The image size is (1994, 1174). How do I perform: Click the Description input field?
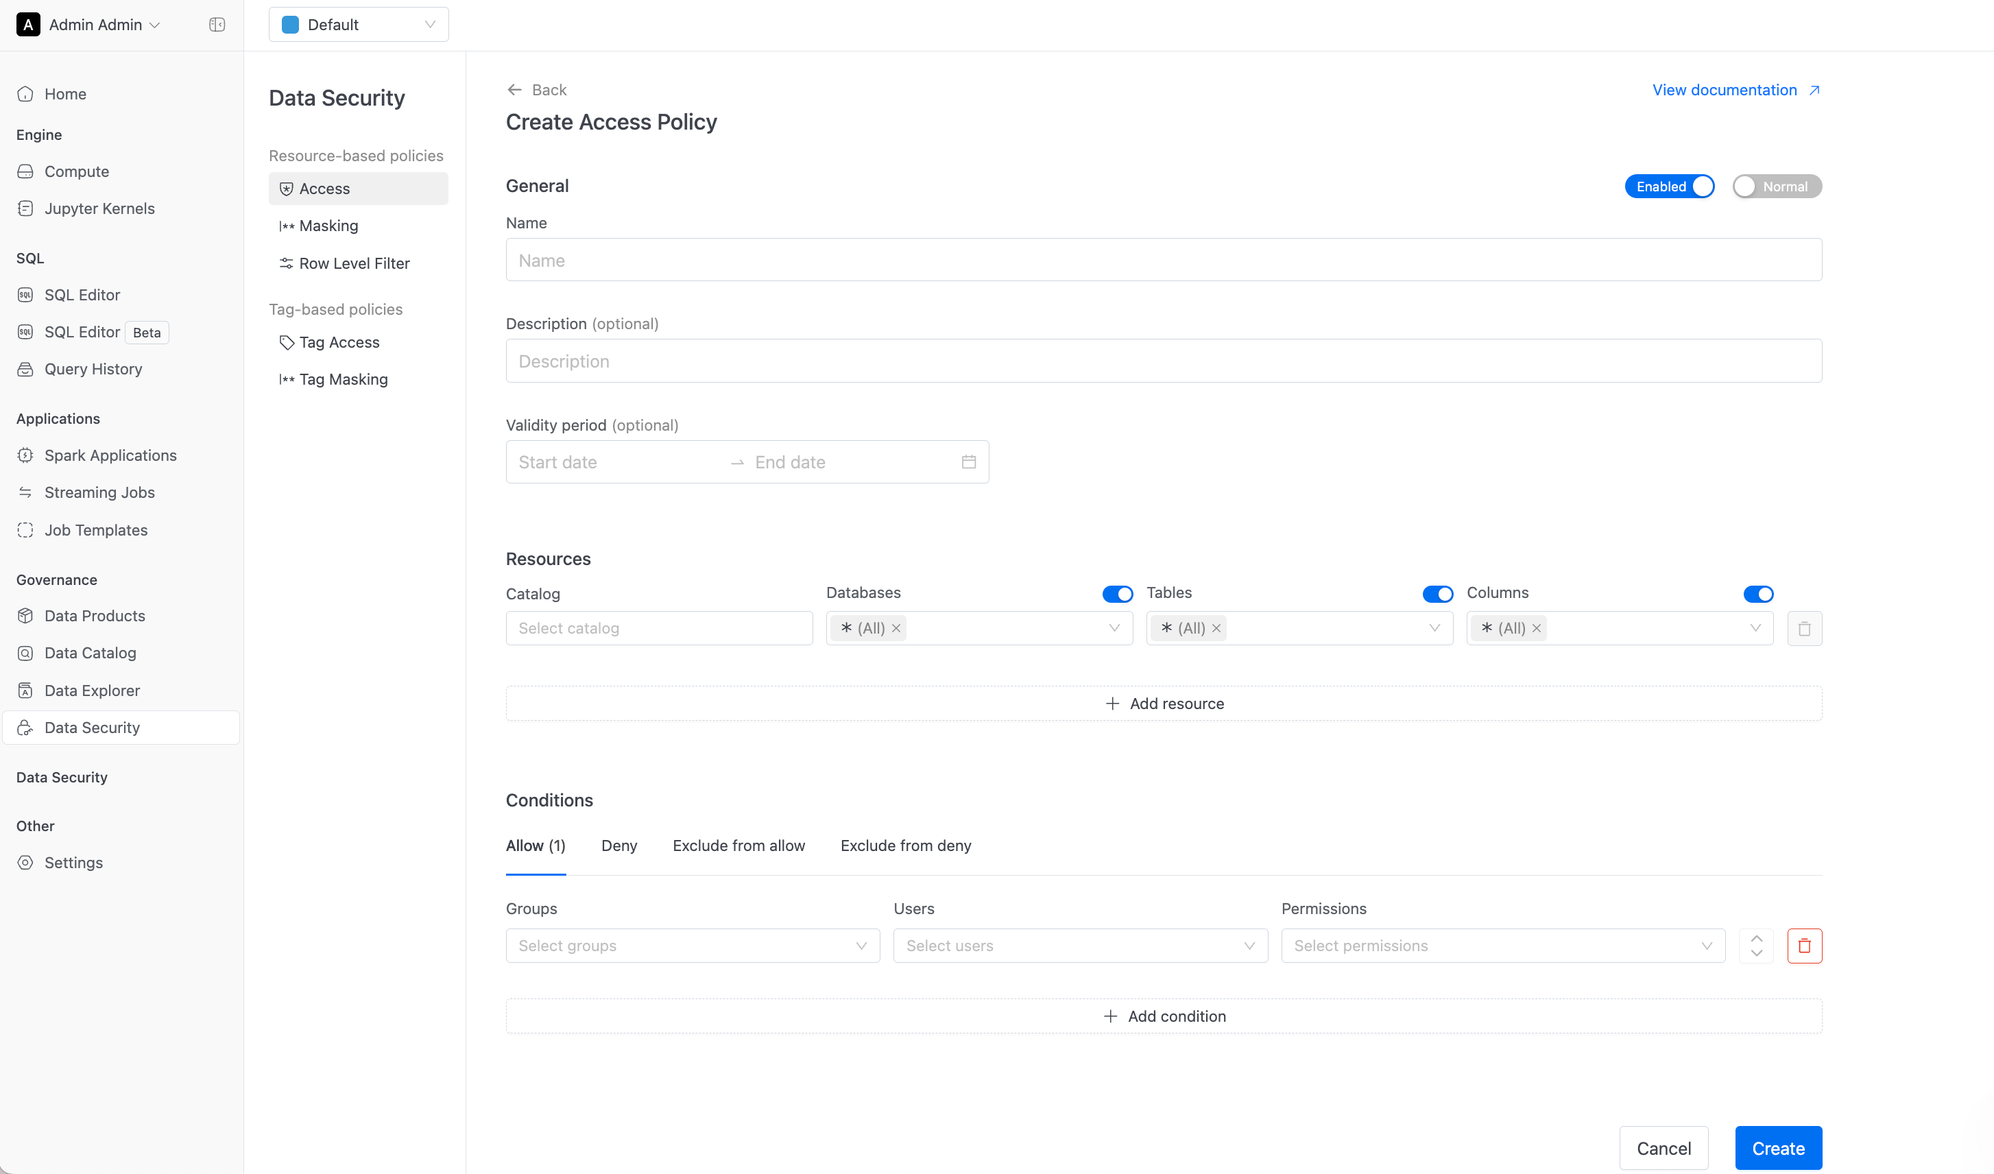(x=1163, y=361)
